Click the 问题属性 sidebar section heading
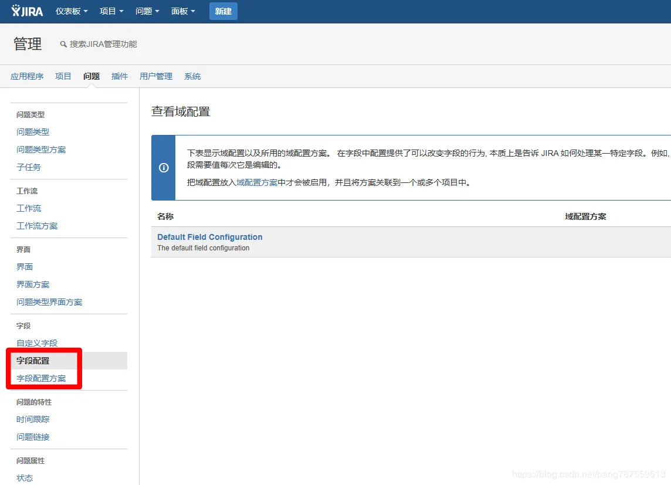Screen dimensions: 671x485 coord(30,460)
